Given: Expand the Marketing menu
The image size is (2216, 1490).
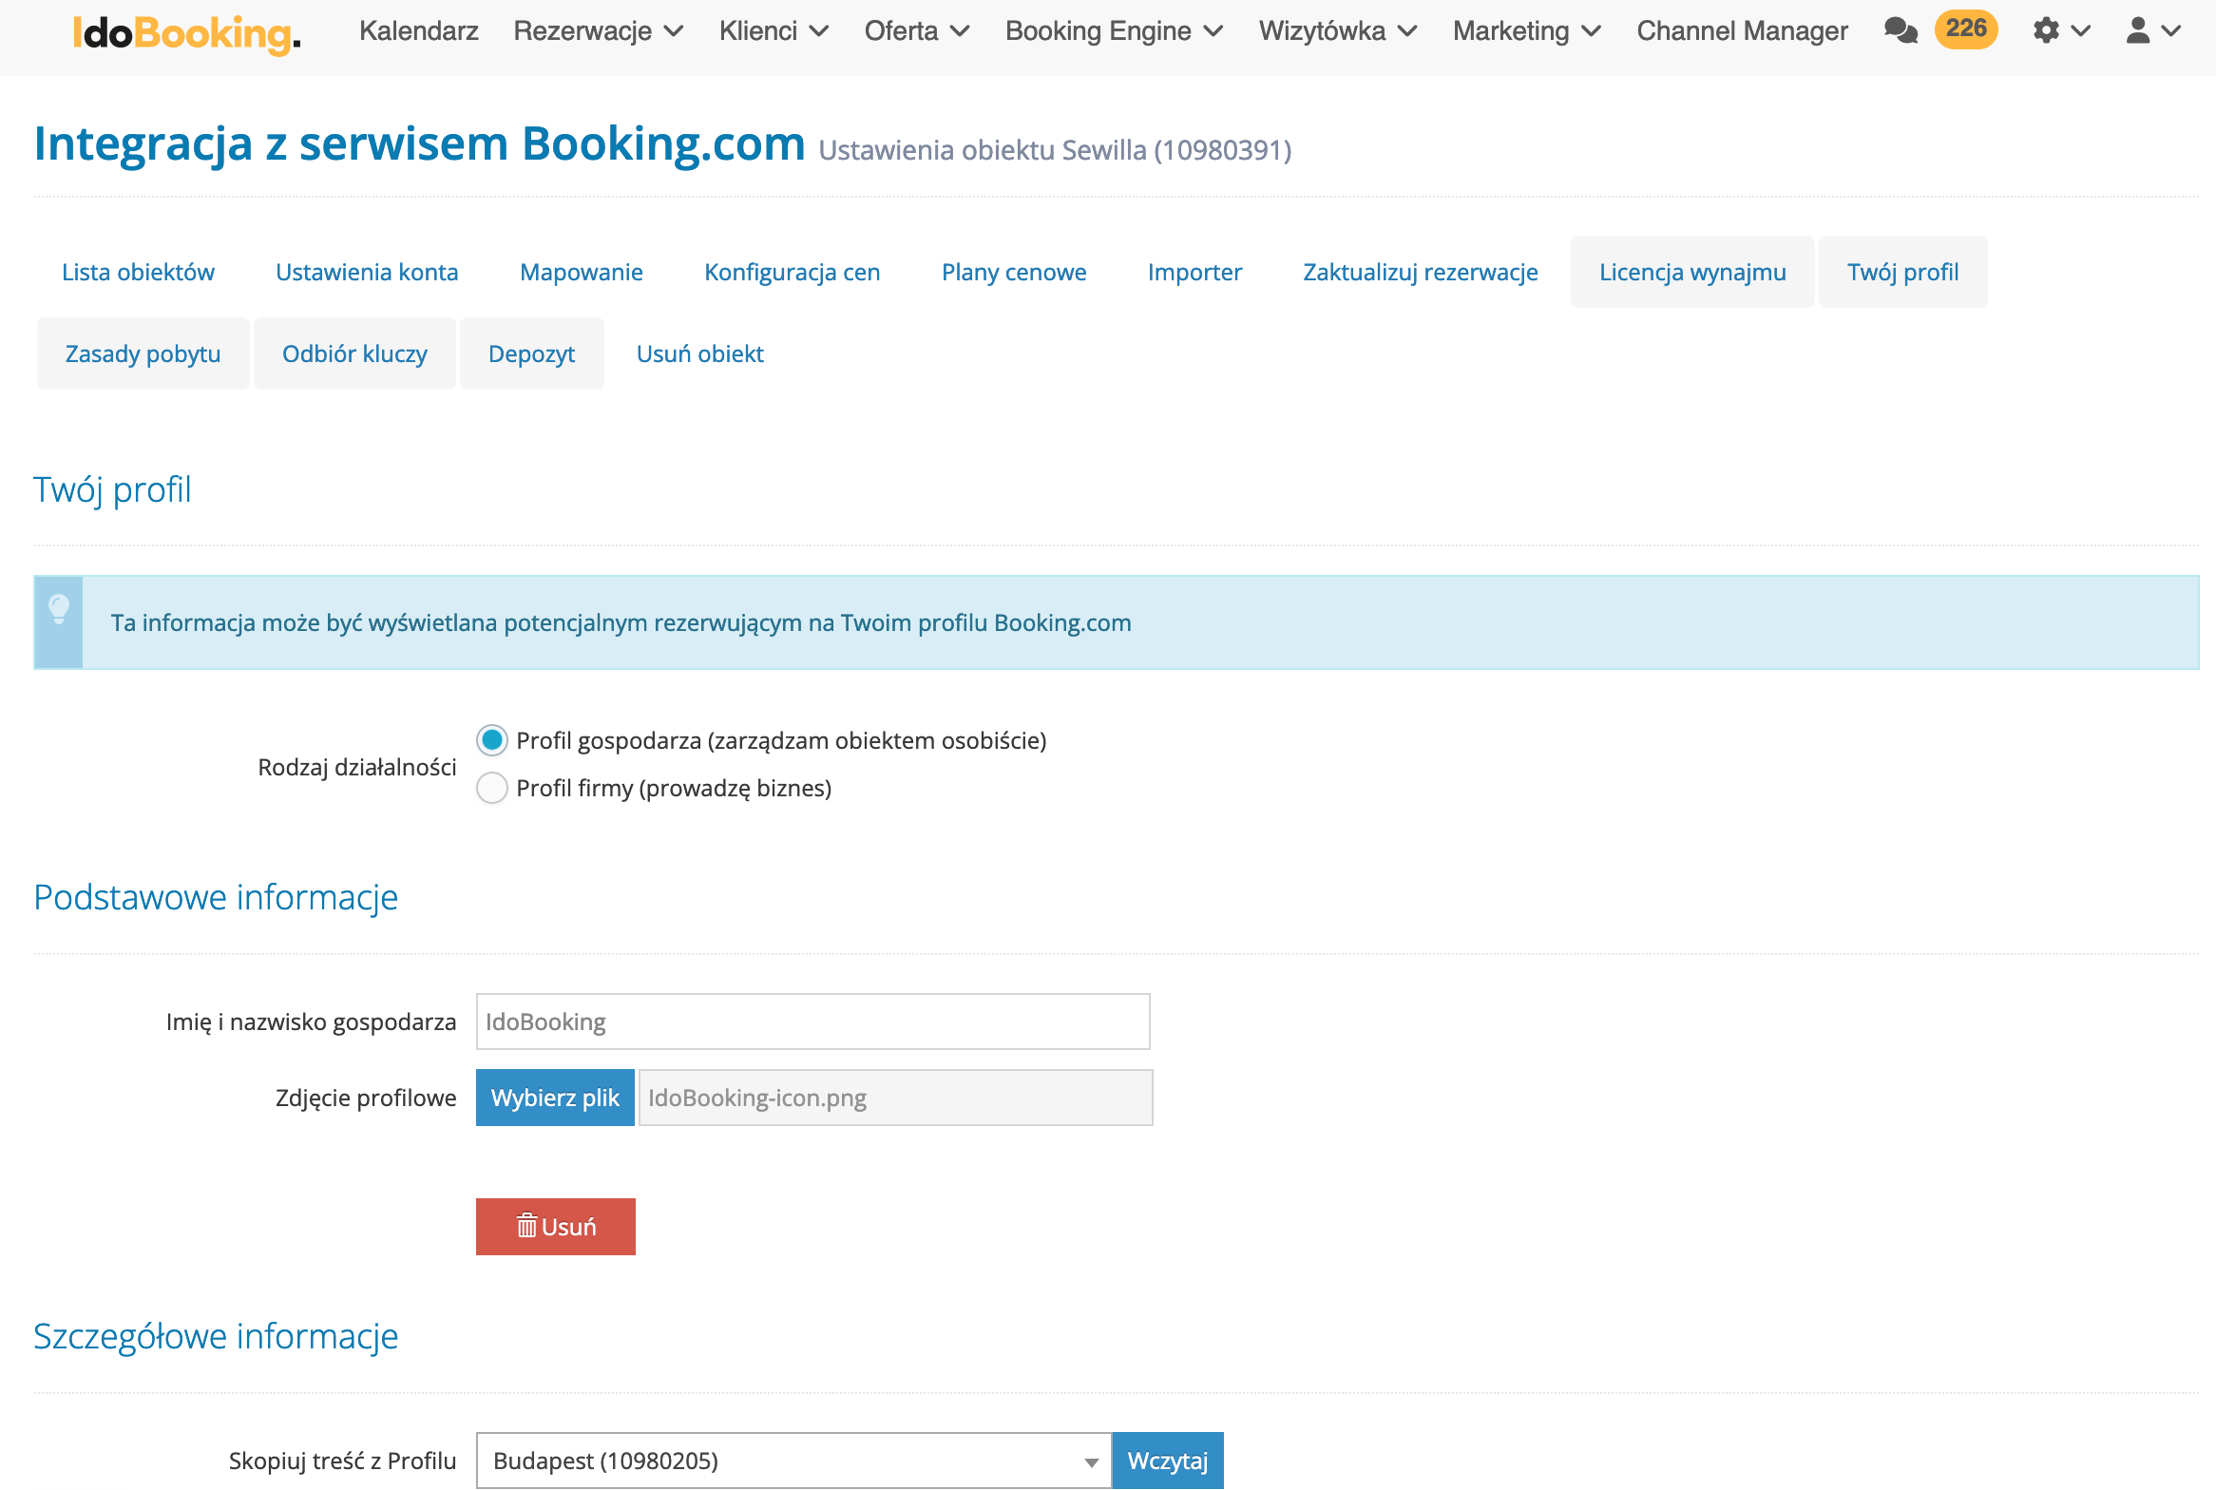Looking at the screenshot, I should pos(1526,30).
